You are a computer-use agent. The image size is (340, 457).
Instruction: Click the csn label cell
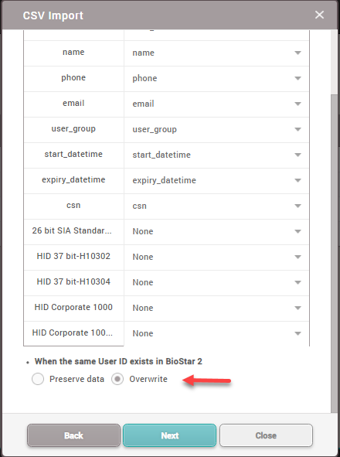(73, 206)
